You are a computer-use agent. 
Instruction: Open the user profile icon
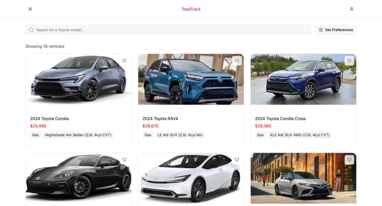[x=352, y=9]
